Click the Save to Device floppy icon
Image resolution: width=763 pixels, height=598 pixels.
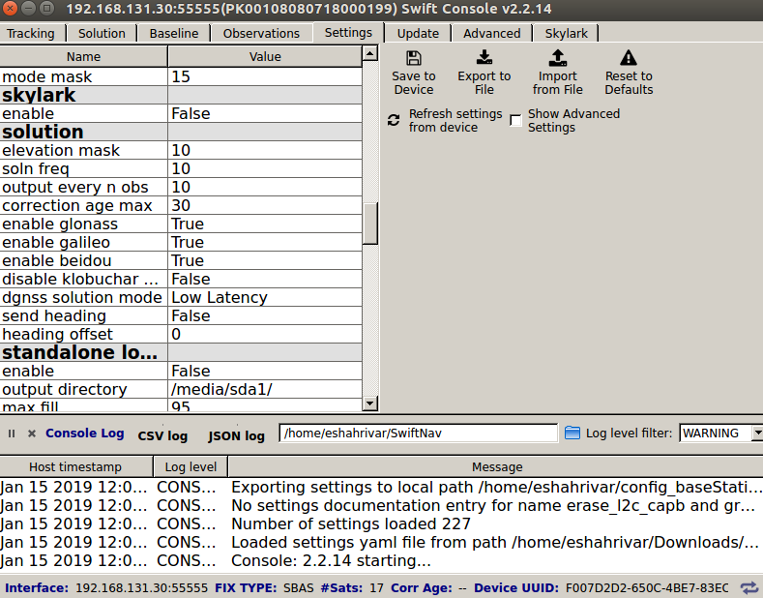coord(414,58)
